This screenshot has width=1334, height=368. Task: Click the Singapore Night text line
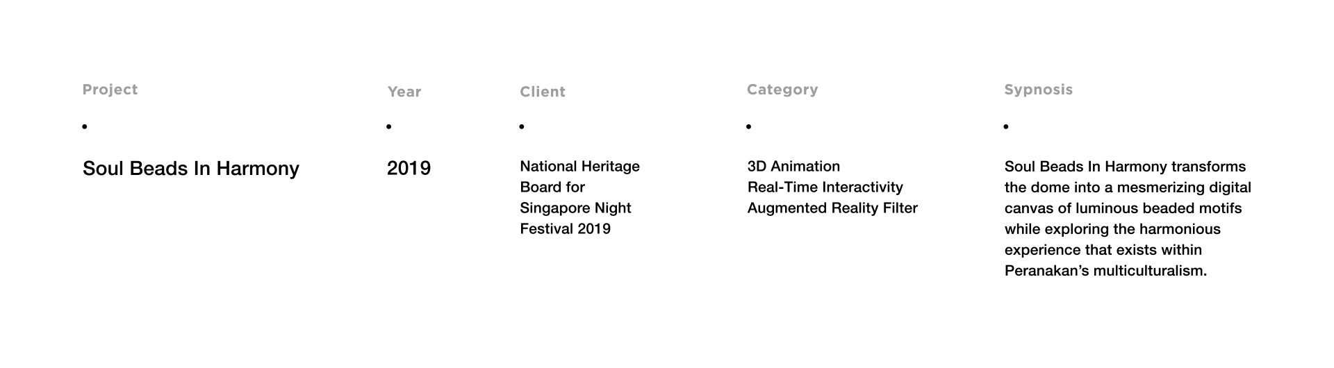click(575, 208)
